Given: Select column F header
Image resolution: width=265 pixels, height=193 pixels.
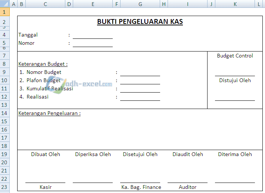Looking at the screenshot, I should point(116,4).
